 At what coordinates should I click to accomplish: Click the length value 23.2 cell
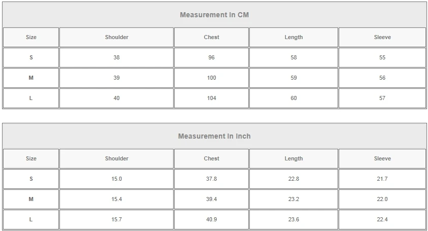point(293,200)
